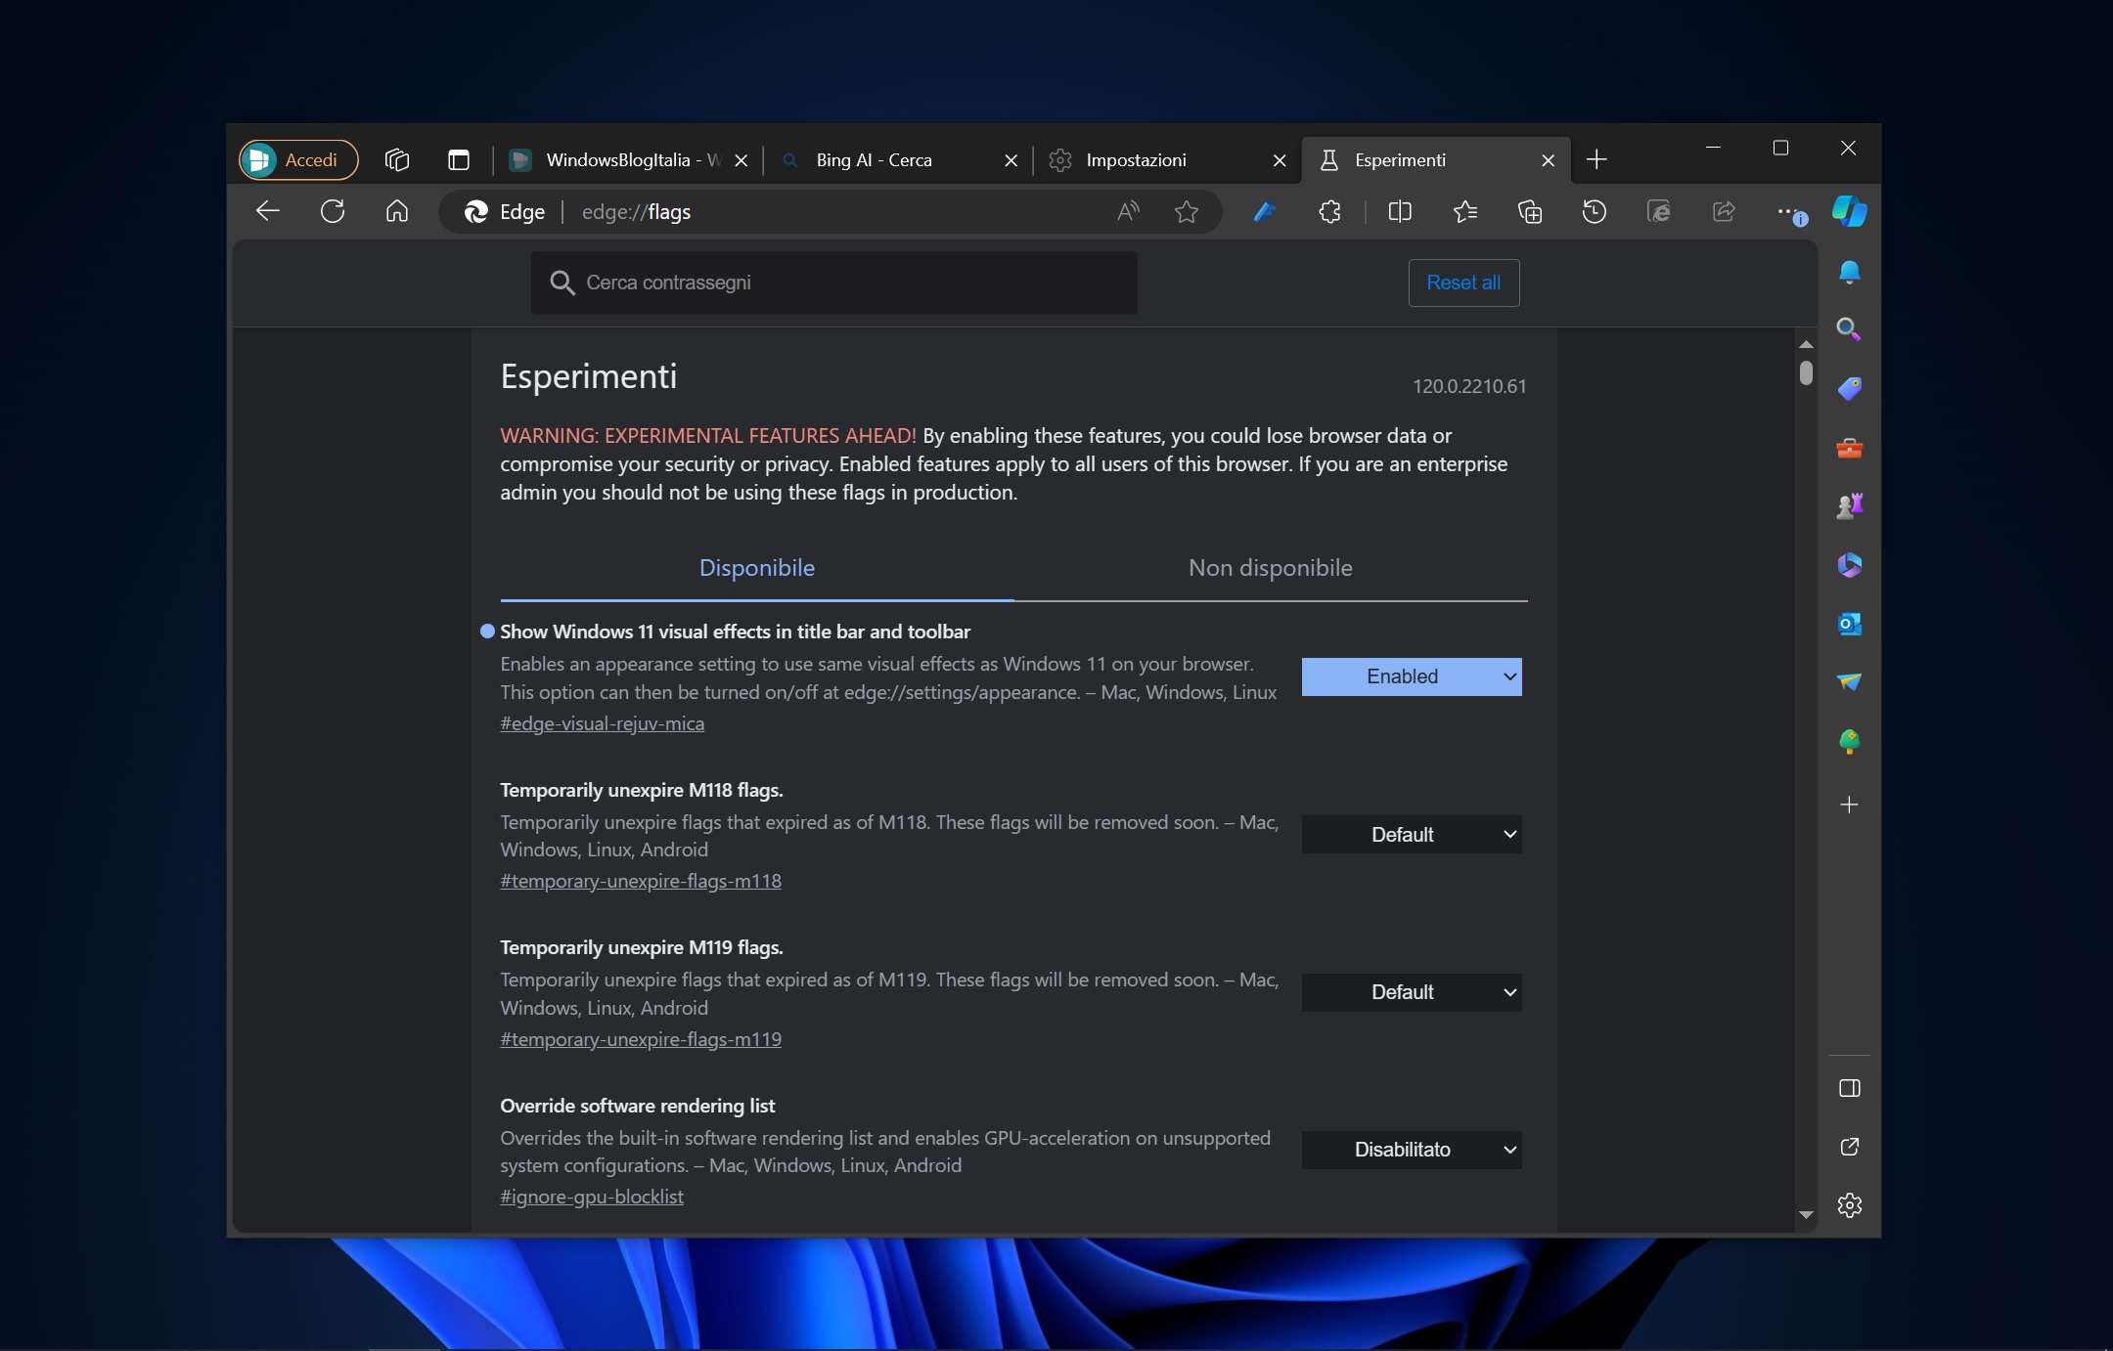
Task: Go back with the back arrow
Action: (x=267, y=211)
